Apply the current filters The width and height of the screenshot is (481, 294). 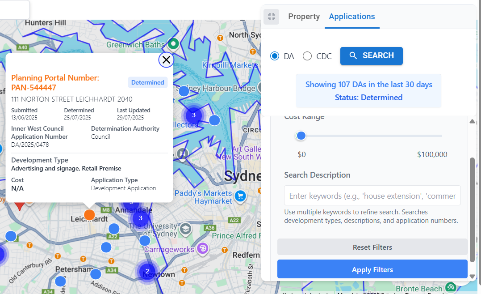(x=372, y=269)
